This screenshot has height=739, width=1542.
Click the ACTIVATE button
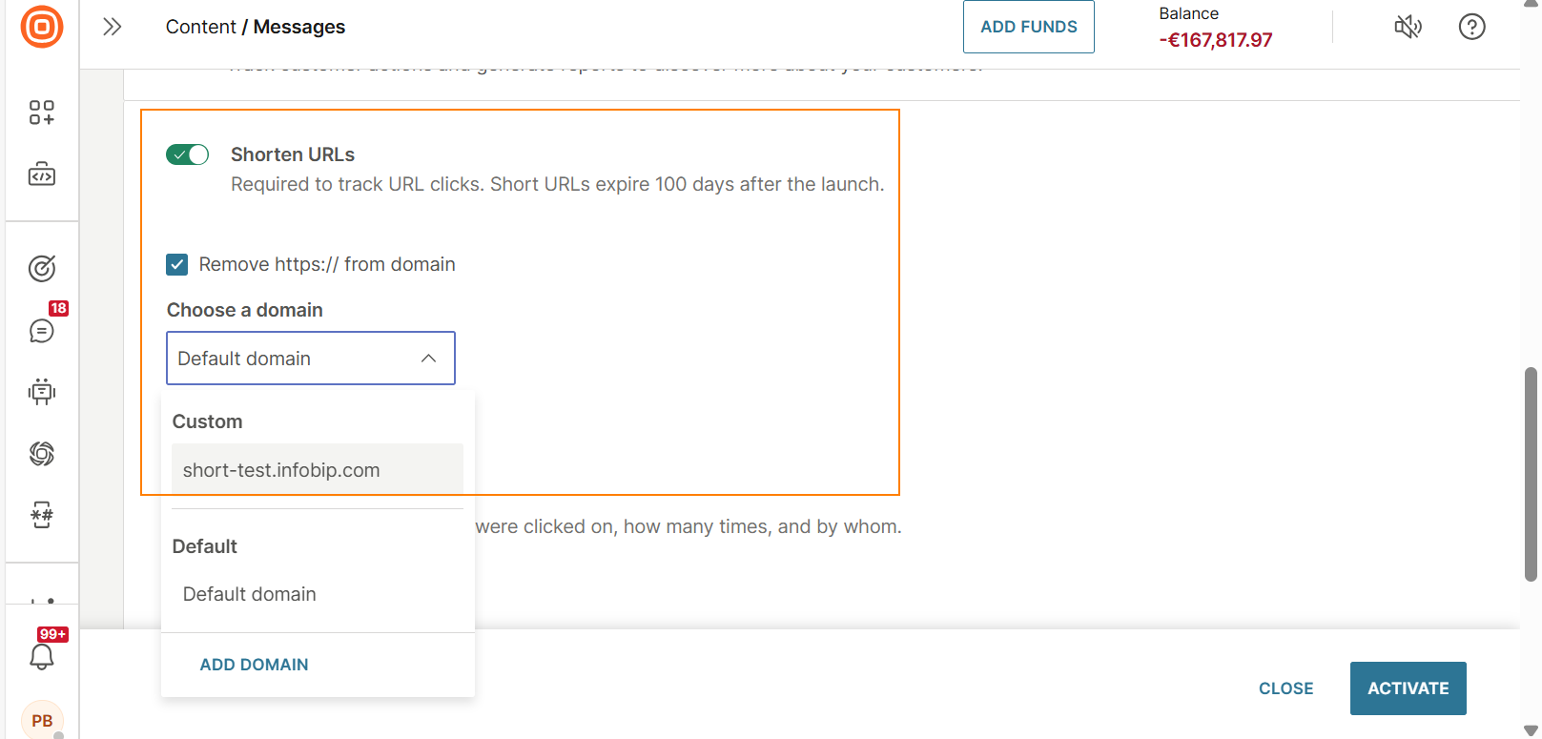(x=1408, y=688)
